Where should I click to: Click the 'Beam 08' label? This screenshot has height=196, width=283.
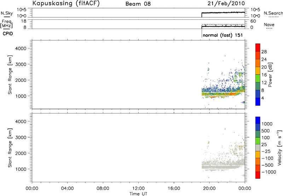138,4
